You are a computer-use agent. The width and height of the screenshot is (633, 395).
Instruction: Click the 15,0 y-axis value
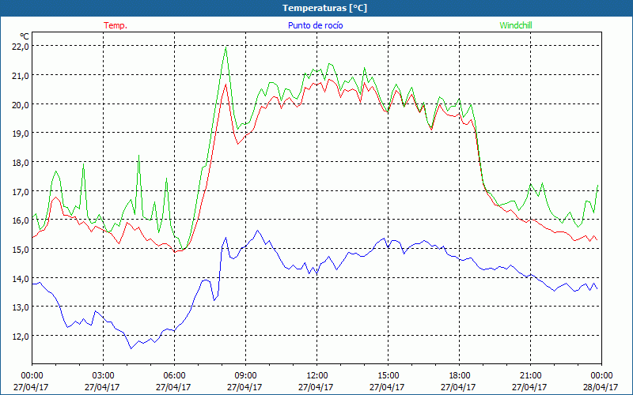coord(21,250)
